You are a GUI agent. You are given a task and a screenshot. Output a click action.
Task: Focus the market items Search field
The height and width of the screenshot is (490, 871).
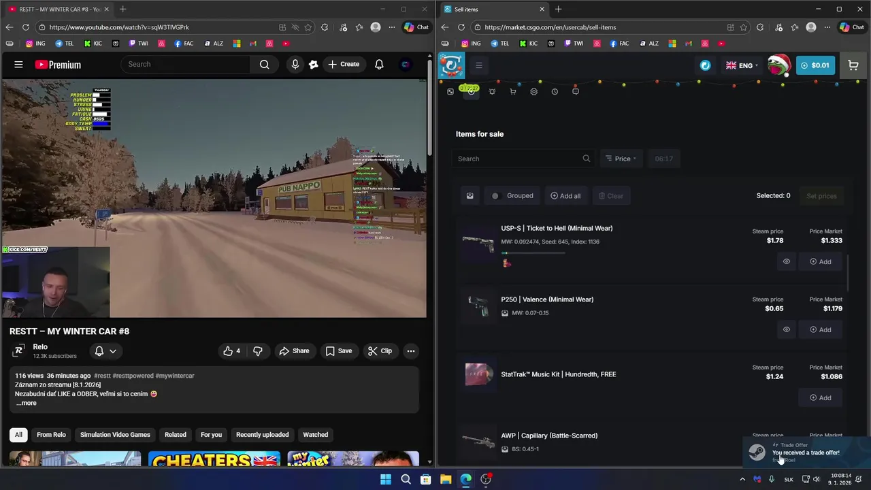[523, 159]
